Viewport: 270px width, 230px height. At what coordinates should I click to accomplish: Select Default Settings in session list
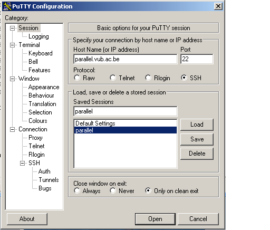[126, 123]
